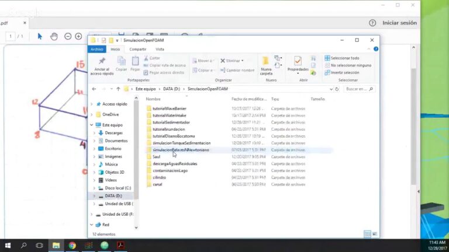Switch to the Inicio tab

[115, 49]
